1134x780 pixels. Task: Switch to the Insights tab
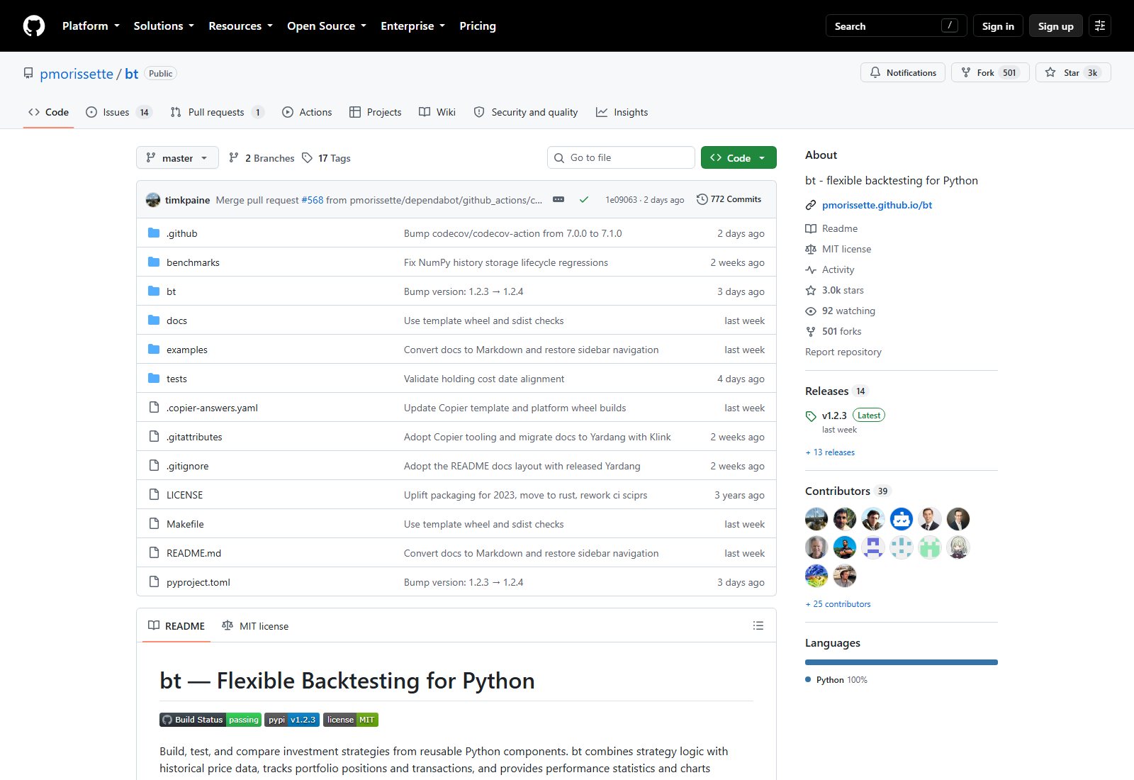[622, 112]
